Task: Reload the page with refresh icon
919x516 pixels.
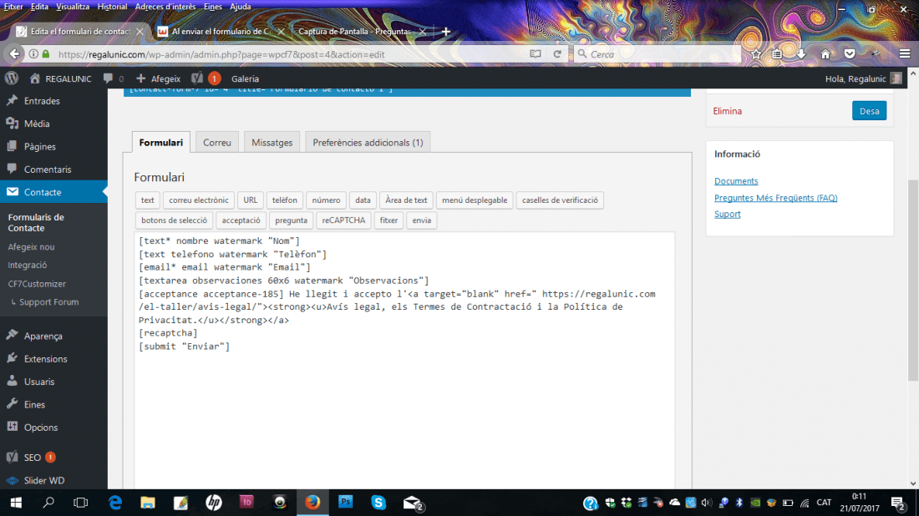Action: click(x=557, y=54)
